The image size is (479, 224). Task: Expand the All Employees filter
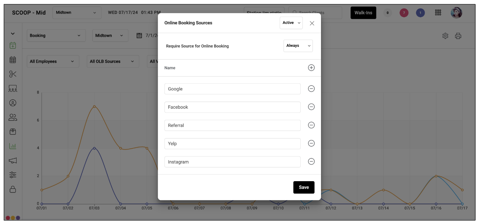coord(53,61)
